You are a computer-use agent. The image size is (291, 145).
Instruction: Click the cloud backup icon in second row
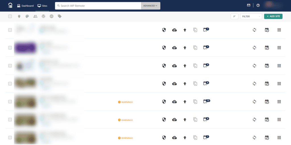tap(174, 48)
